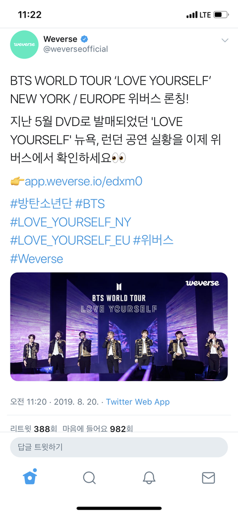View the 388 retweets list
This screenshot has height=515, width=238.
click(x=34, y=429)
